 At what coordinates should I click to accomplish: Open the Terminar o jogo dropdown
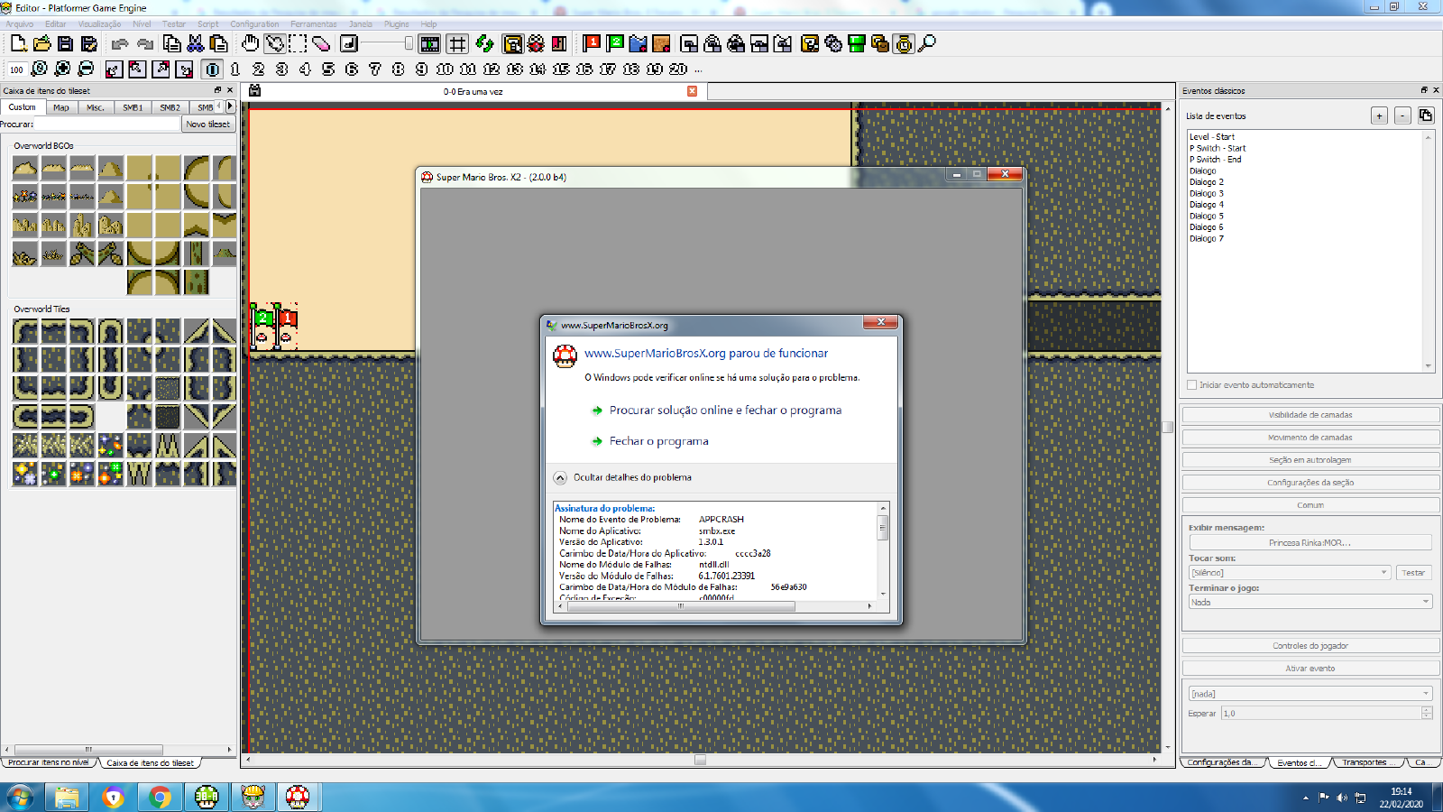coord(1310,602)
